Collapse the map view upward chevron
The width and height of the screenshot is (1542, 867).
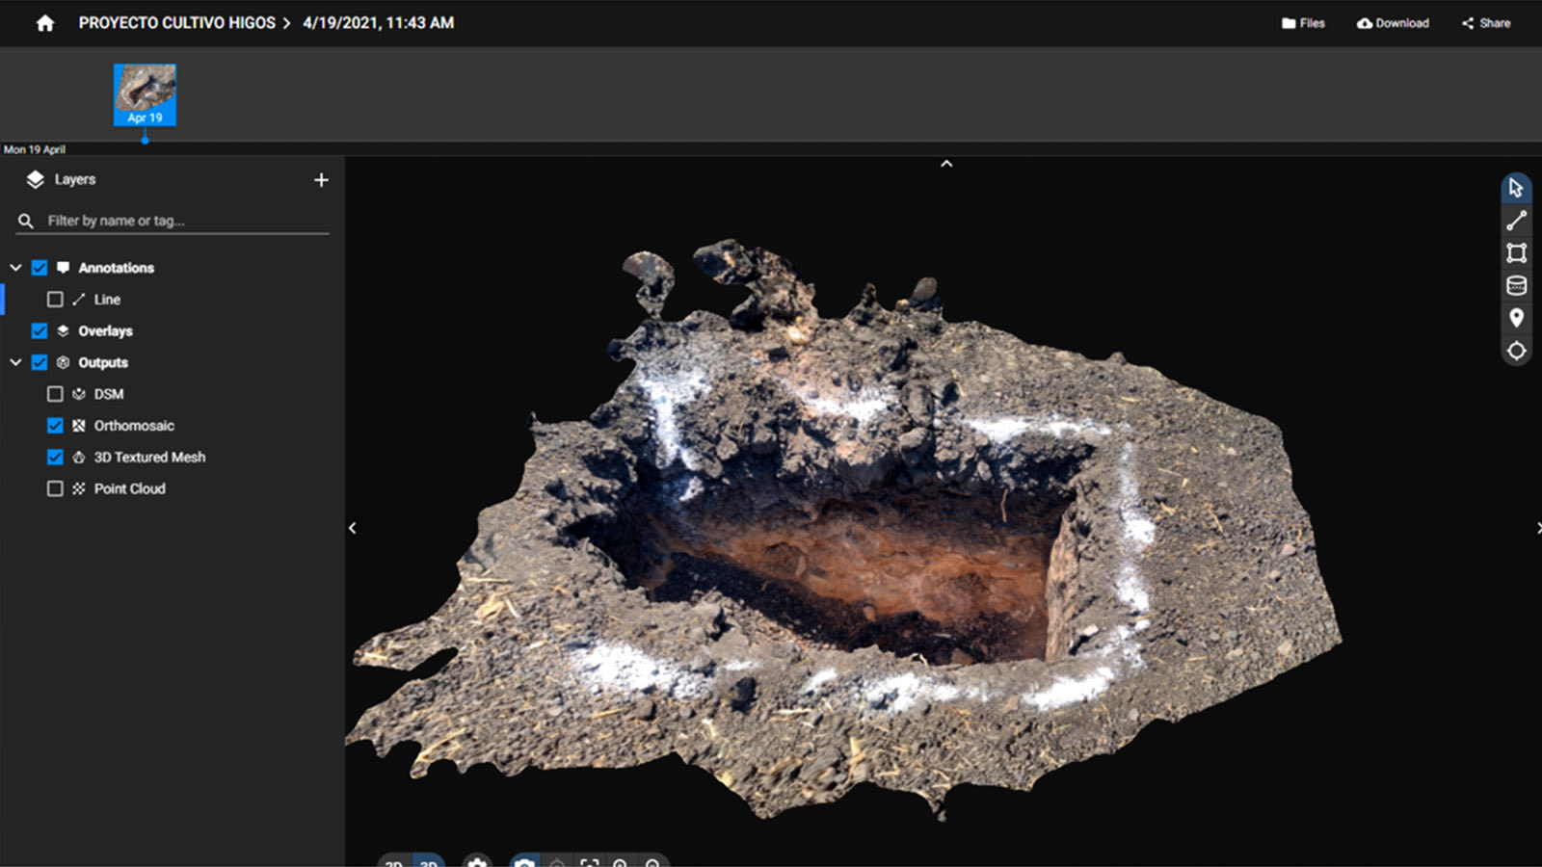coord(946,164)
